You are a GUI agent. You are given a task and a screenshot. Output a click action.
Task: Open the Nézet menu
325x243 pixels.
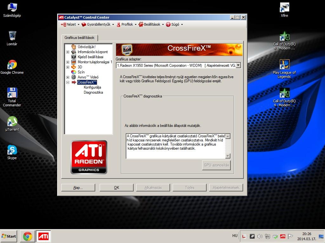click(x=70, y=24)
